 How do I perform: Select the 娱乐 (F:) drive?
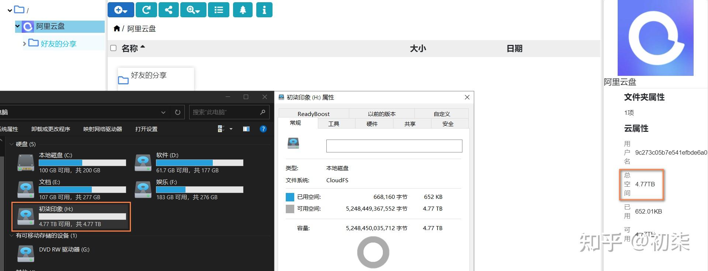click(x=189, y=189)
